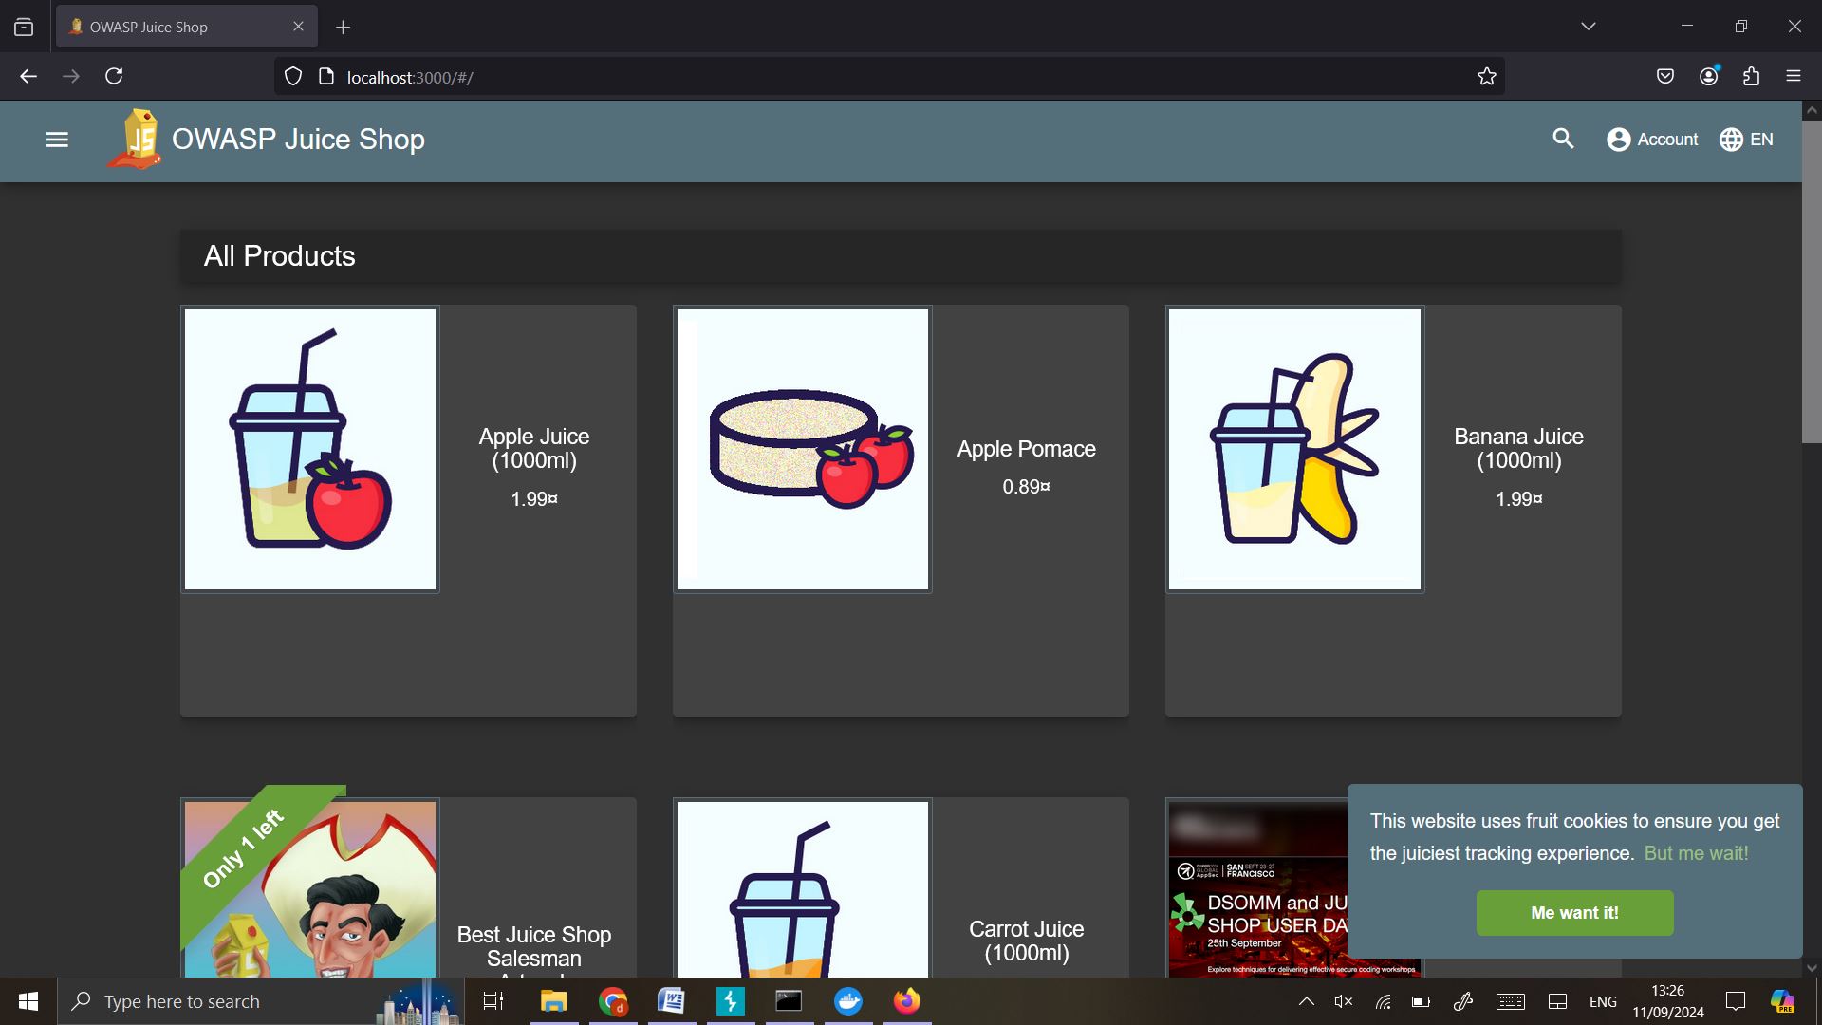The height and width of the screenshot is (1025, 1822).
Task: Select the Banana Juice product image
Action: [x=1294, y=449]
